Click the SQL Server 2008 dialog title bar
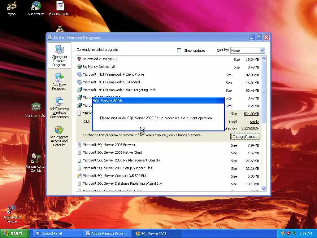 [x=158, y=101]
